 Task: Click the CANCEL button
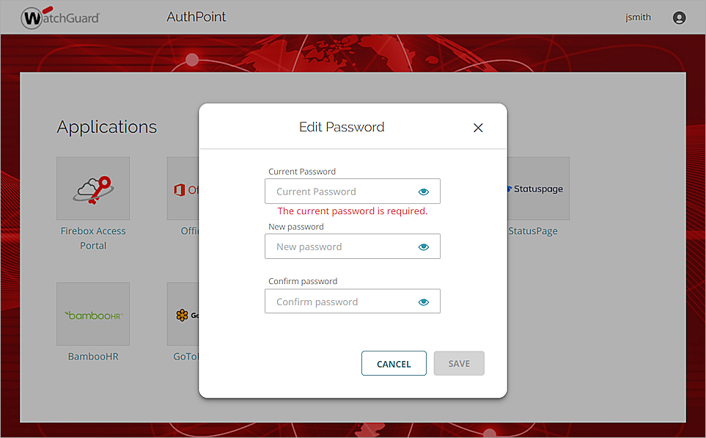[x=394, y=362]
